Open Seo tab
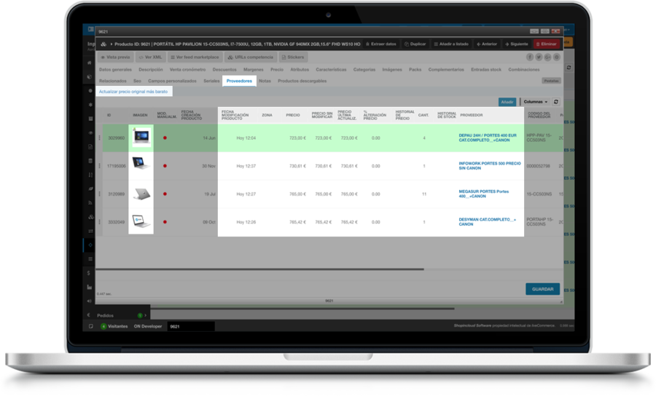 pos(137,81)
